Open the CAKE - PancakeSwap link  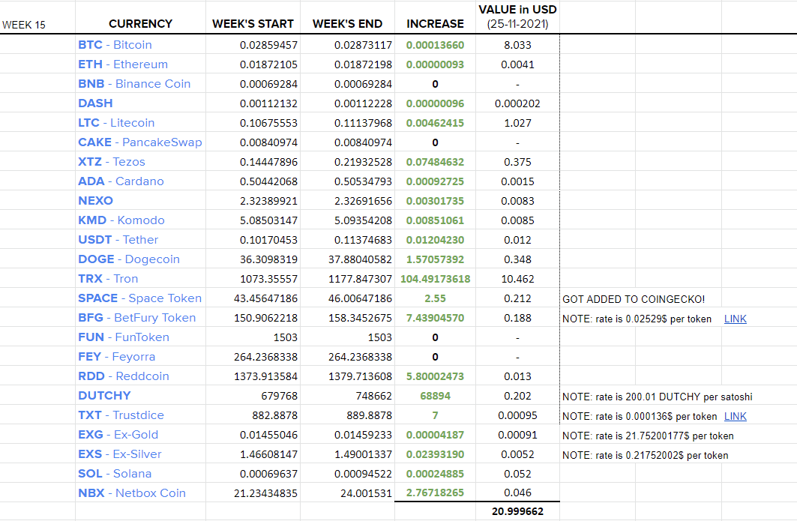(140, 142)
